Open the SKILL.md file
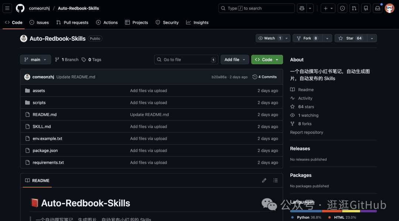The height and width of the screenshot is (221, 399). (42, 126)
